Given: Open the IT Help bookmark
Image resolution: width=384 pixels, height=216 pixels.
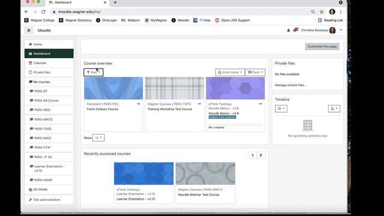Looking at the screenshot, I should click(202, 20).
